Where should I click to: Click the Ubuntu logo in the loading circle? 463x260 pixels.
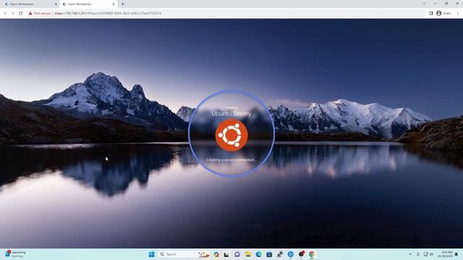coord(231,135)
